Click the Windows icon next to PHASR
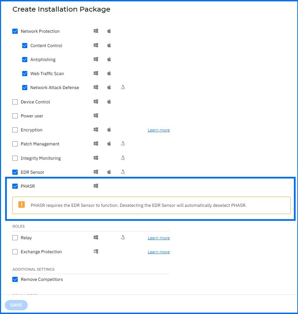This screenshot has width=298, height=314. pos(96,186)
